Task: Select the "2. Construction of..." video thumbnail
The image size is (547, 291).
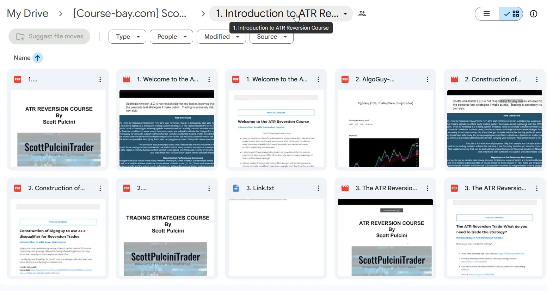Action: [495, 128]
